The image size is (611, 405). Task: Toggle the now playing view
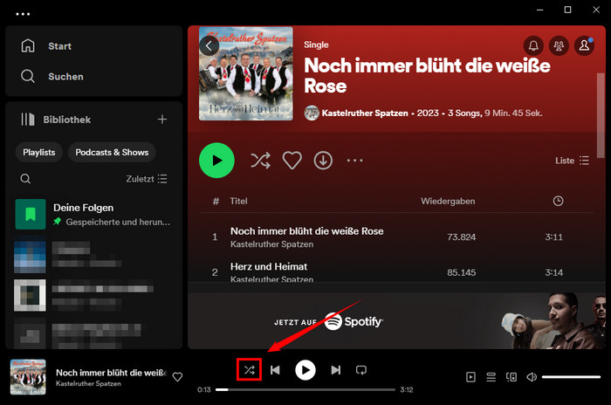[470, 377]
